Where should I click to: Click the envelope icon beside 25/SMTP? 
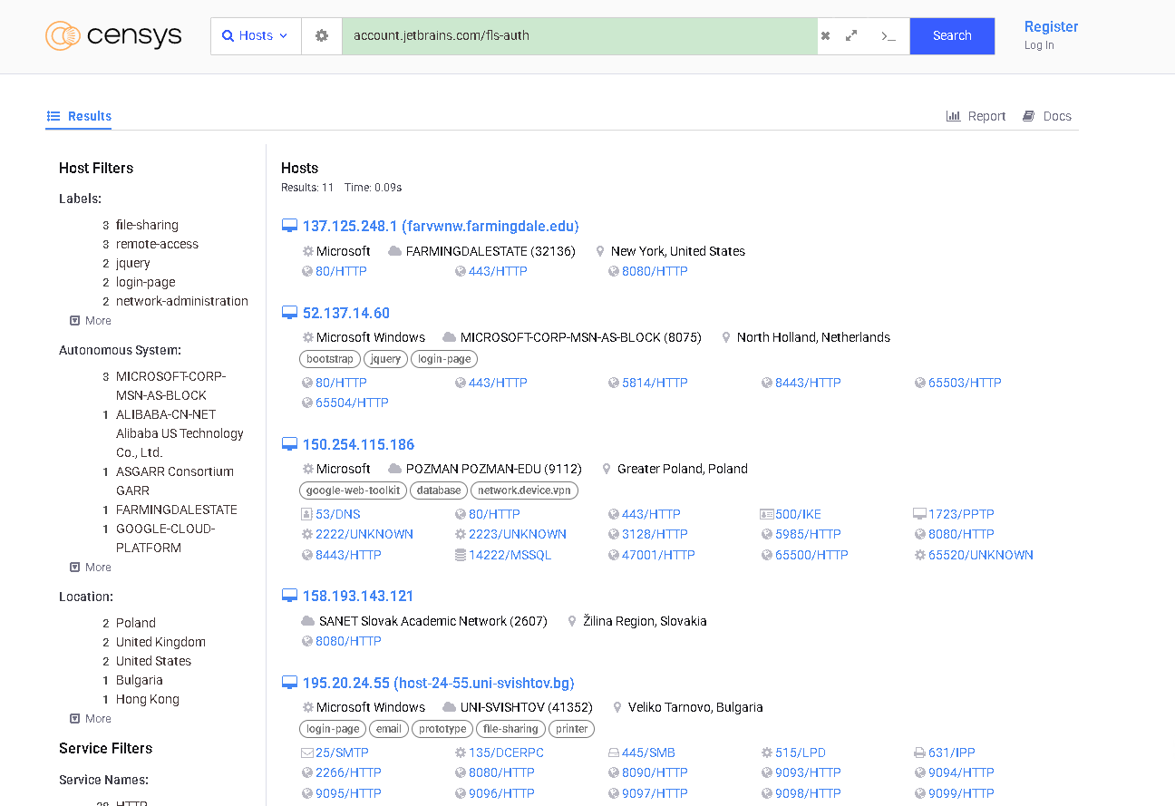(x=306, y=753)
